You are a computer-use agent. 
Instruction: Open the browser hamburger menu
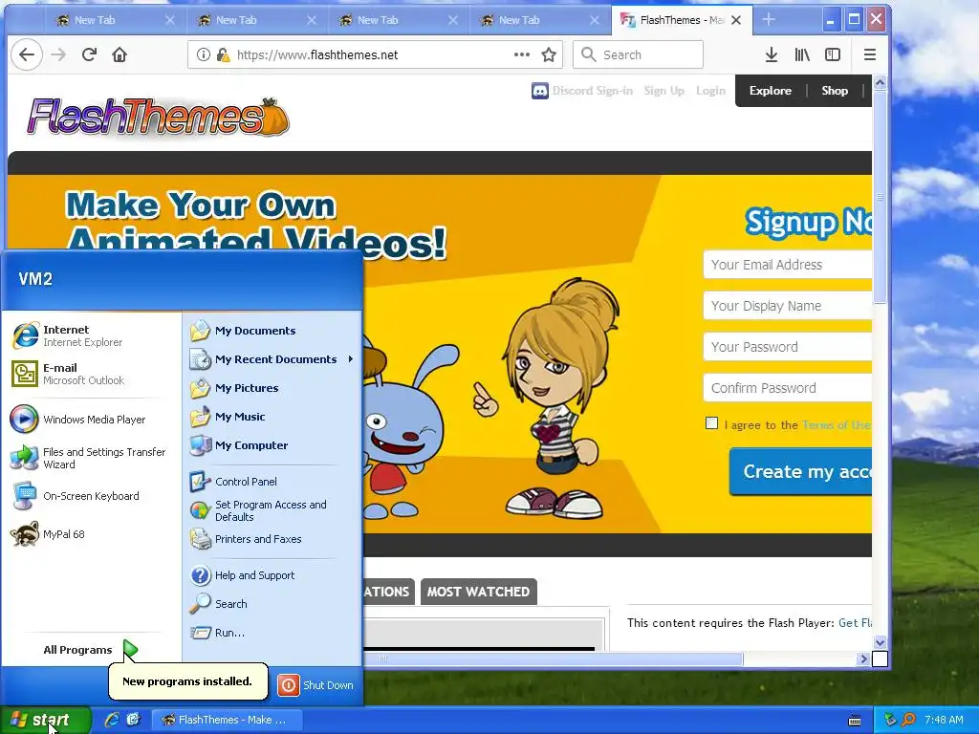coord(870,54)
